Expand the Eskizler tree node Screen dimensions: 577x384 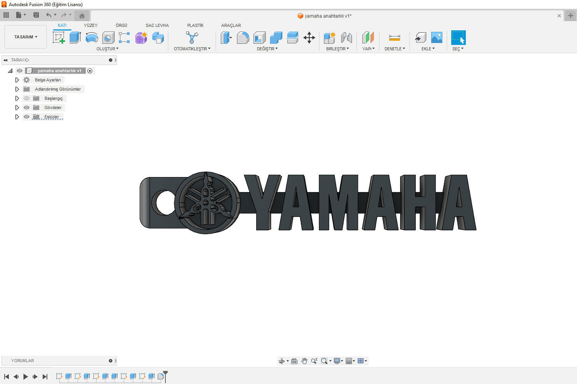point(17,117)
